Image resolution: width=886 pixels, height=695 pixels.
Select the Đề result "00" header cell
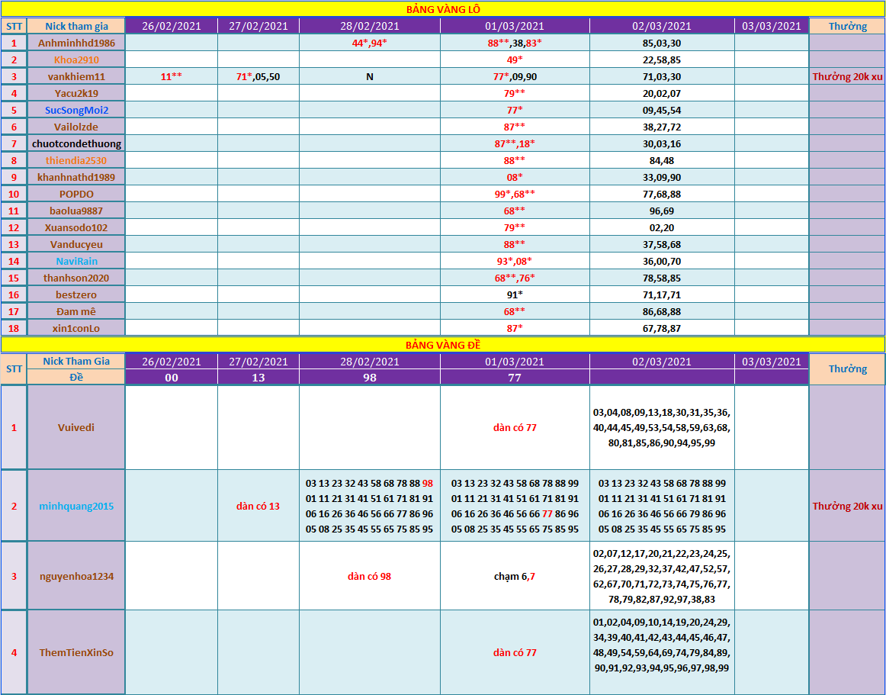tap(172, 377)
